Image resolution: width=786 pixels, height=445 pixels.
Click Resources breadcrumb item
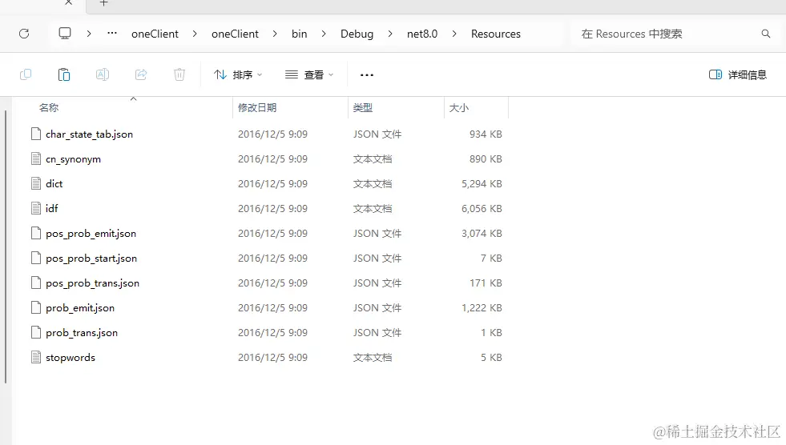point(496,34)
